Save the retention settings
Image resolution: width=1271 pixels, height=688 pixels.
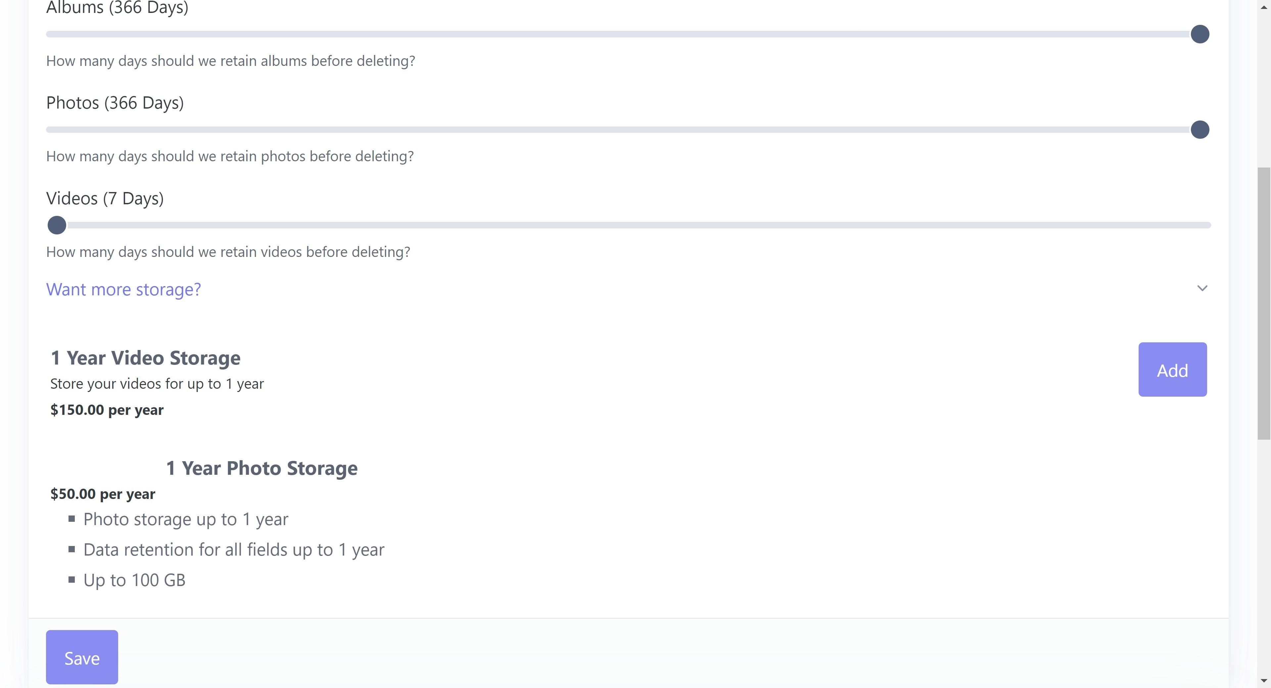(x=82, y=658)
